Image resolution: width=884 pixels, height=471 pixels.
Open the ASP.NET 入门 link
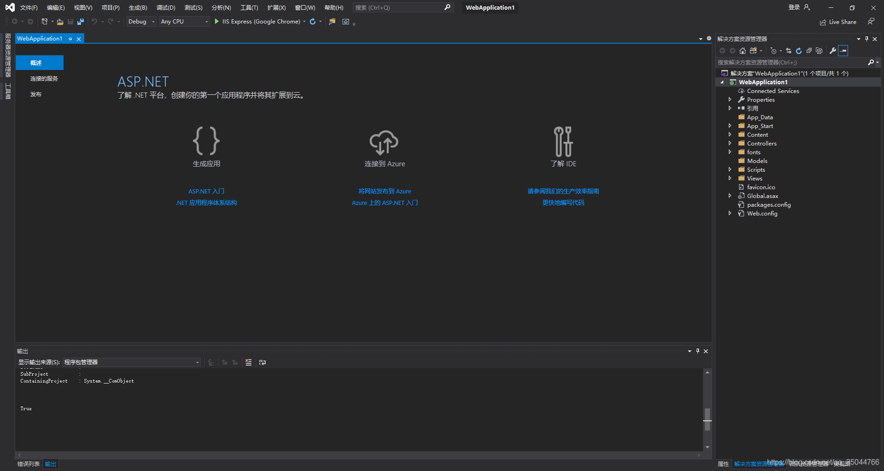click(206, 191)
